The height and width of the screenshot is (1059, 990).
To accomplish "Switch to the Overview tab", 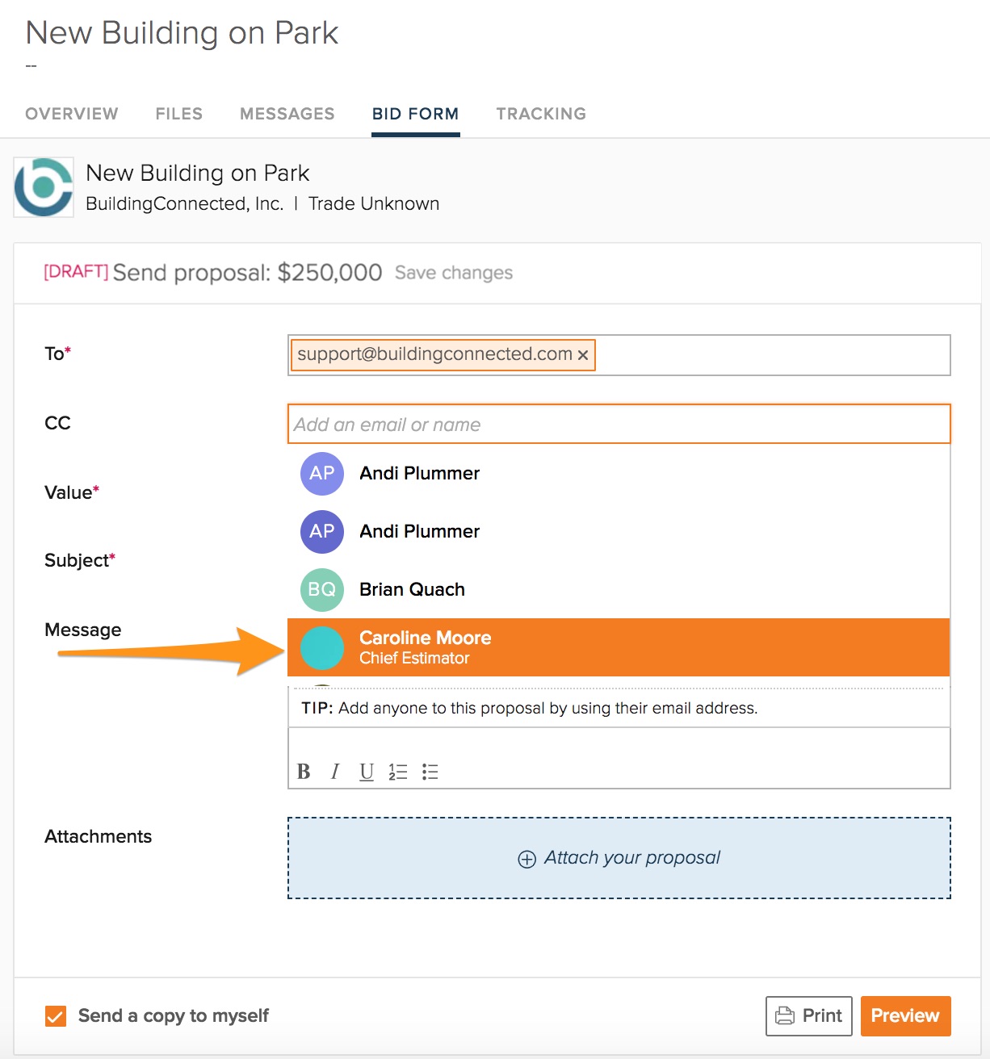I will 72,114.
